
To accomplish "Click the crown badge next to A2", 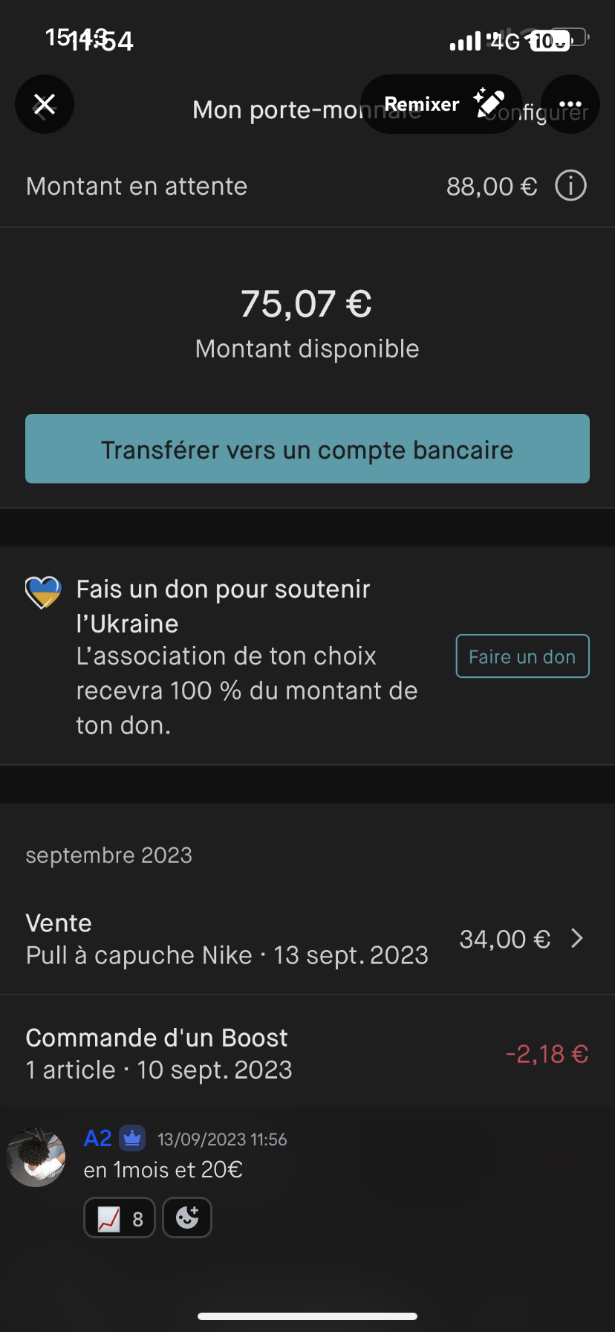I will (x=132, y=1138).
